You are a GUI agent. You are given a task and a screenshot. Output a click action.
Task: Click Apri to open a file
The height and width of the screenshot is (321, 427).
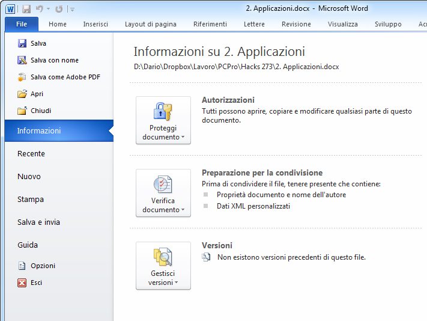click(x=37, y=94)
